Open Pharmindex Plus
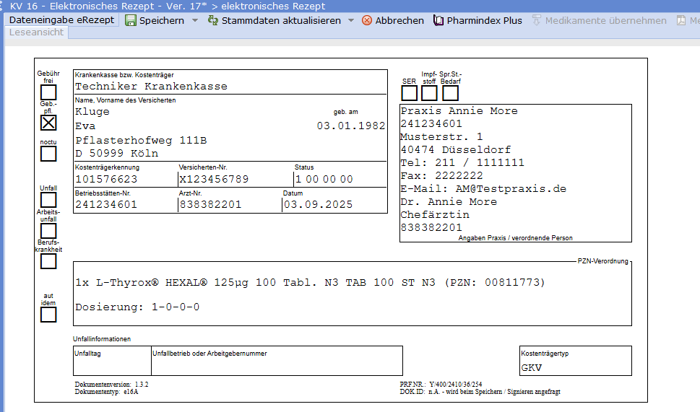Viewport: 700px width, 412px height. tap(485, 20)
